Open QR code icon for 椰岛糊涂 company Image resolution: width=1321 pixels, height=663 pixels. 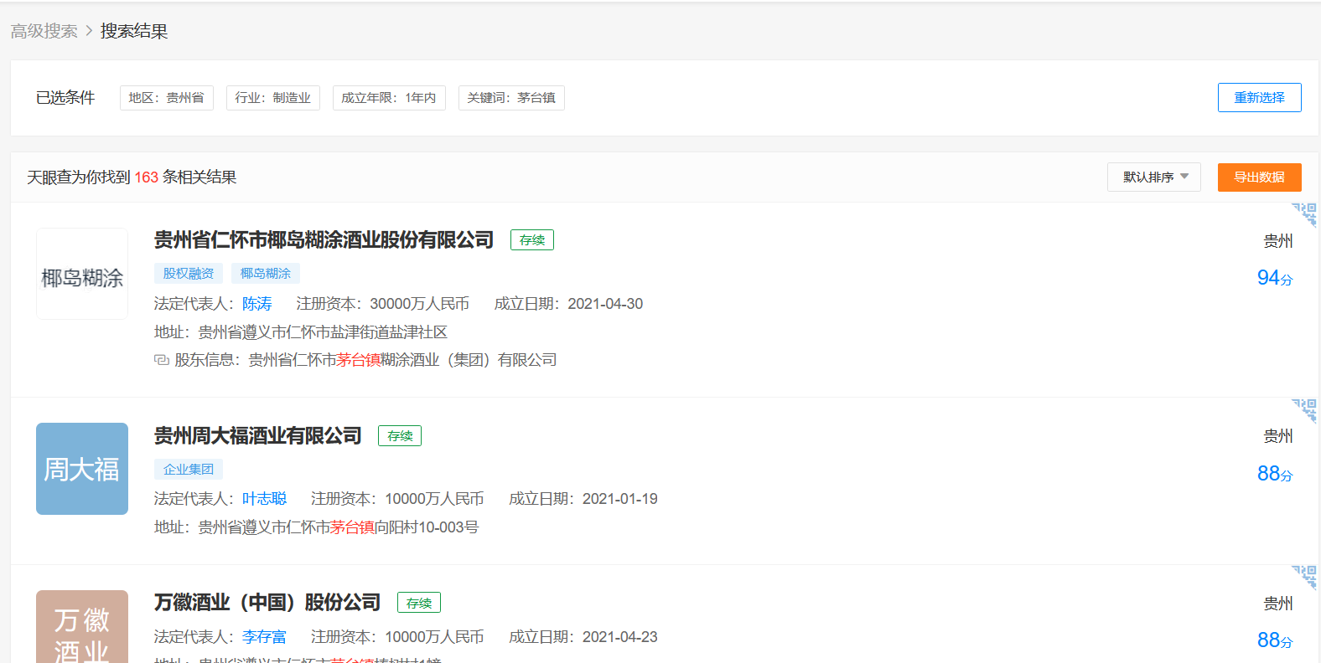click(x=1304, y=214)
